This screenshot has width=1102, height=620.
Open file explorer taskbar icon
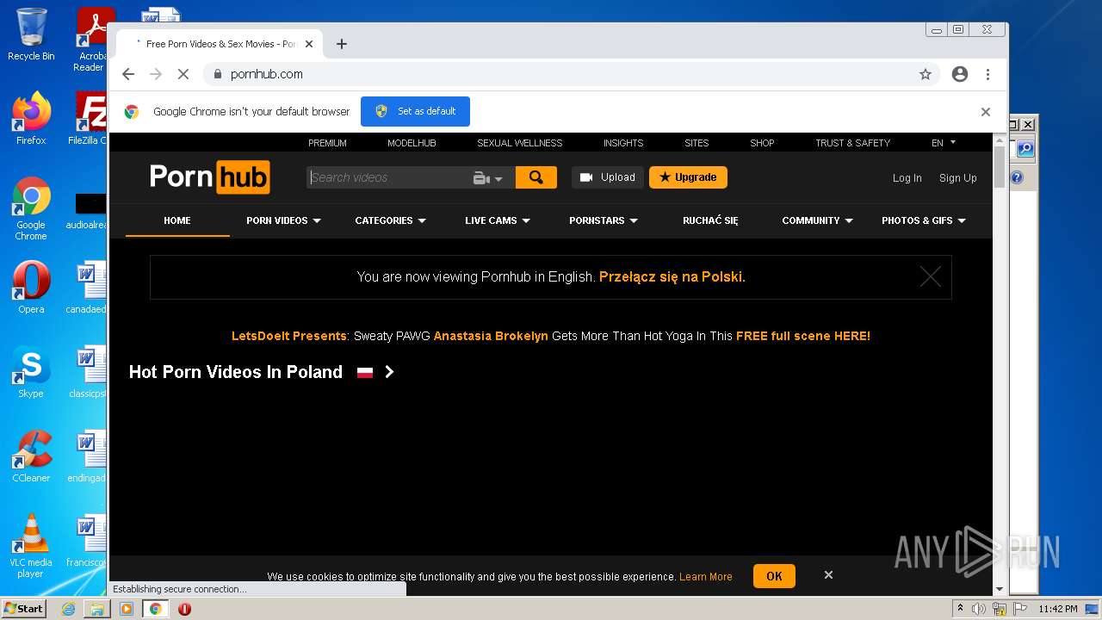97,609
